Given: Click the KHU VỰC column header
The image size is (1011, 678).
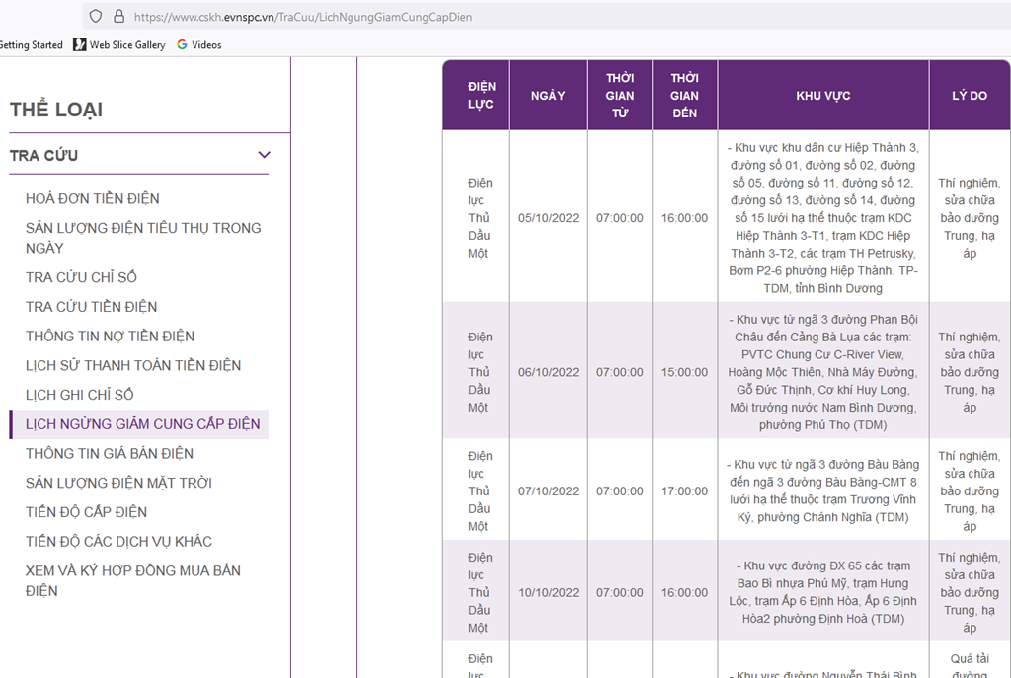Looking at the screenshot, I should 822,96.
